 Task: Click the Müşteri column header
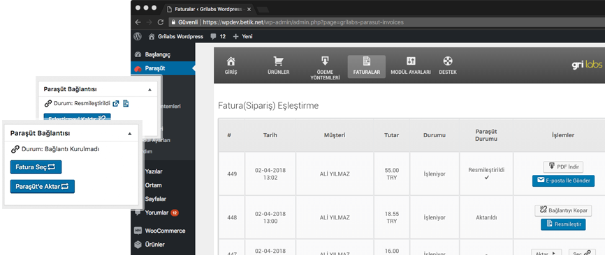(335, 135)
